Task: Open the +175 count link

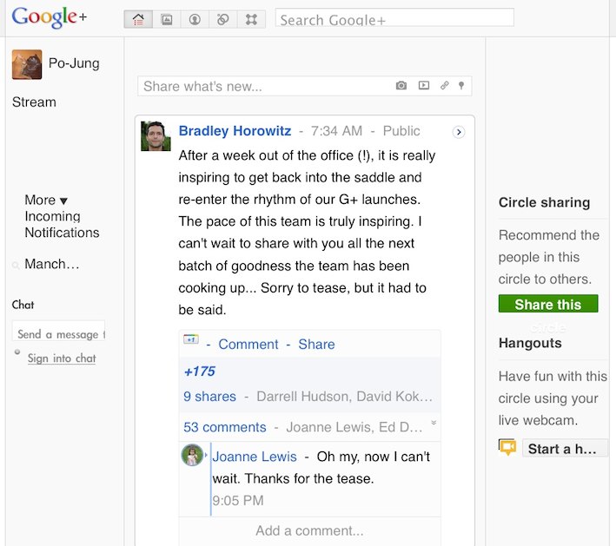Action: point(200,372)
